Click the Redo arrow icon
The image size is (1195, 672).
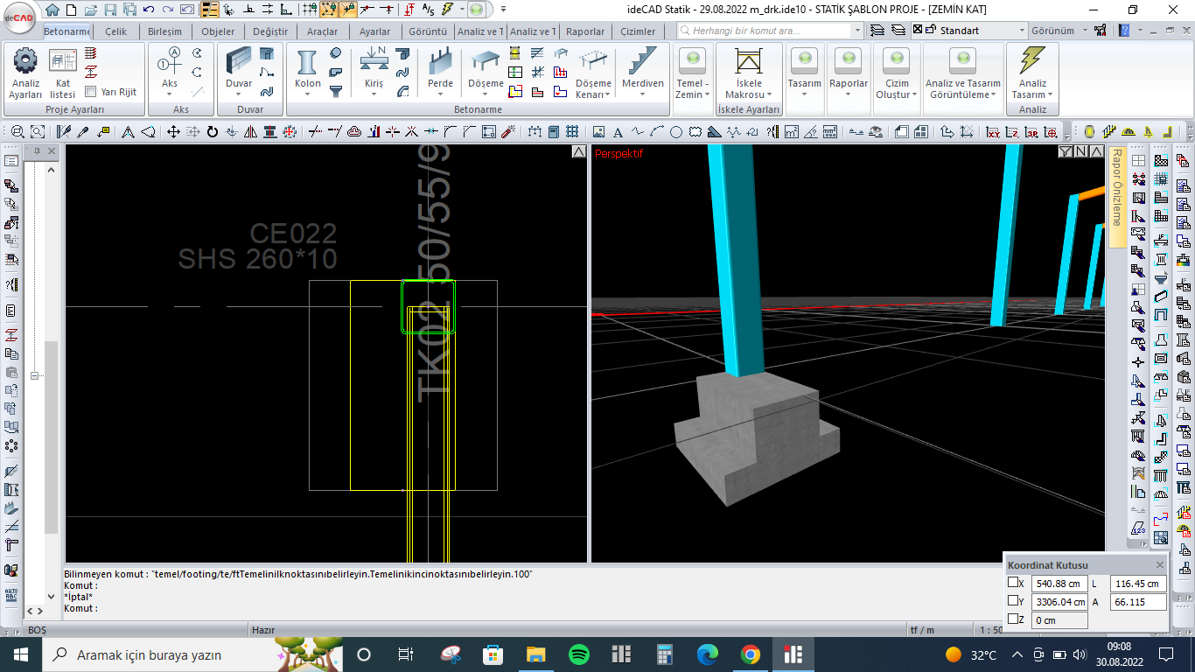coord(168,10)
